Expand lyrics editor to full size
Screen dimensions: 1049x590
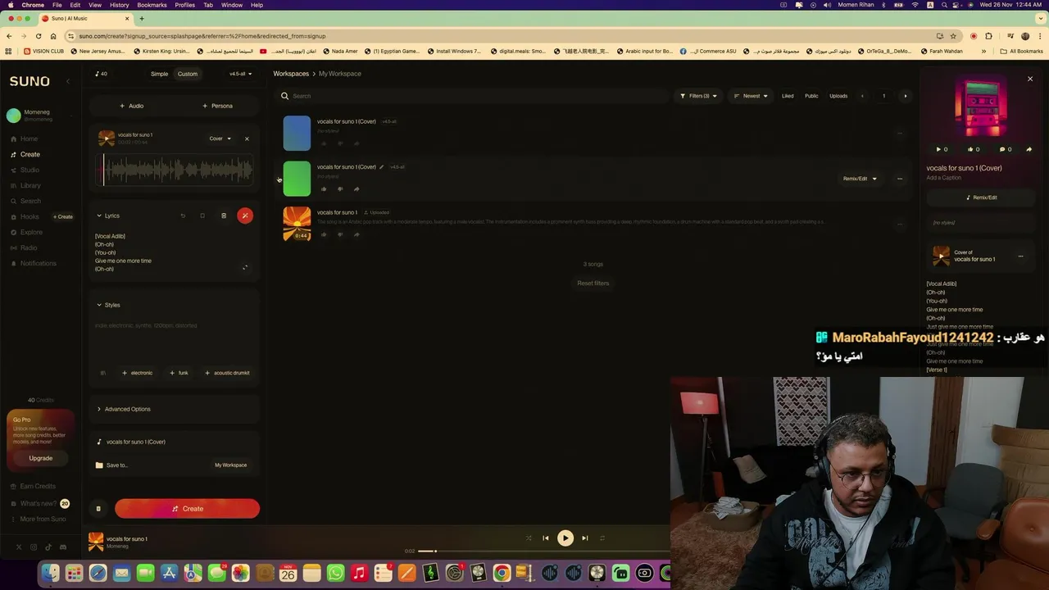[244, 267]
